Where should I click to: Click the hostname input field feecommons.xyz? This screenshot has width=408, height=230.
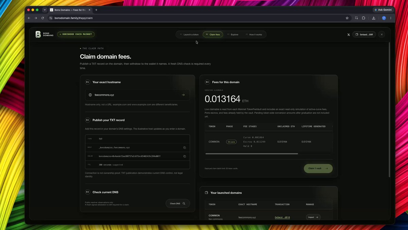pyautogui.click(x=137, y=95)
